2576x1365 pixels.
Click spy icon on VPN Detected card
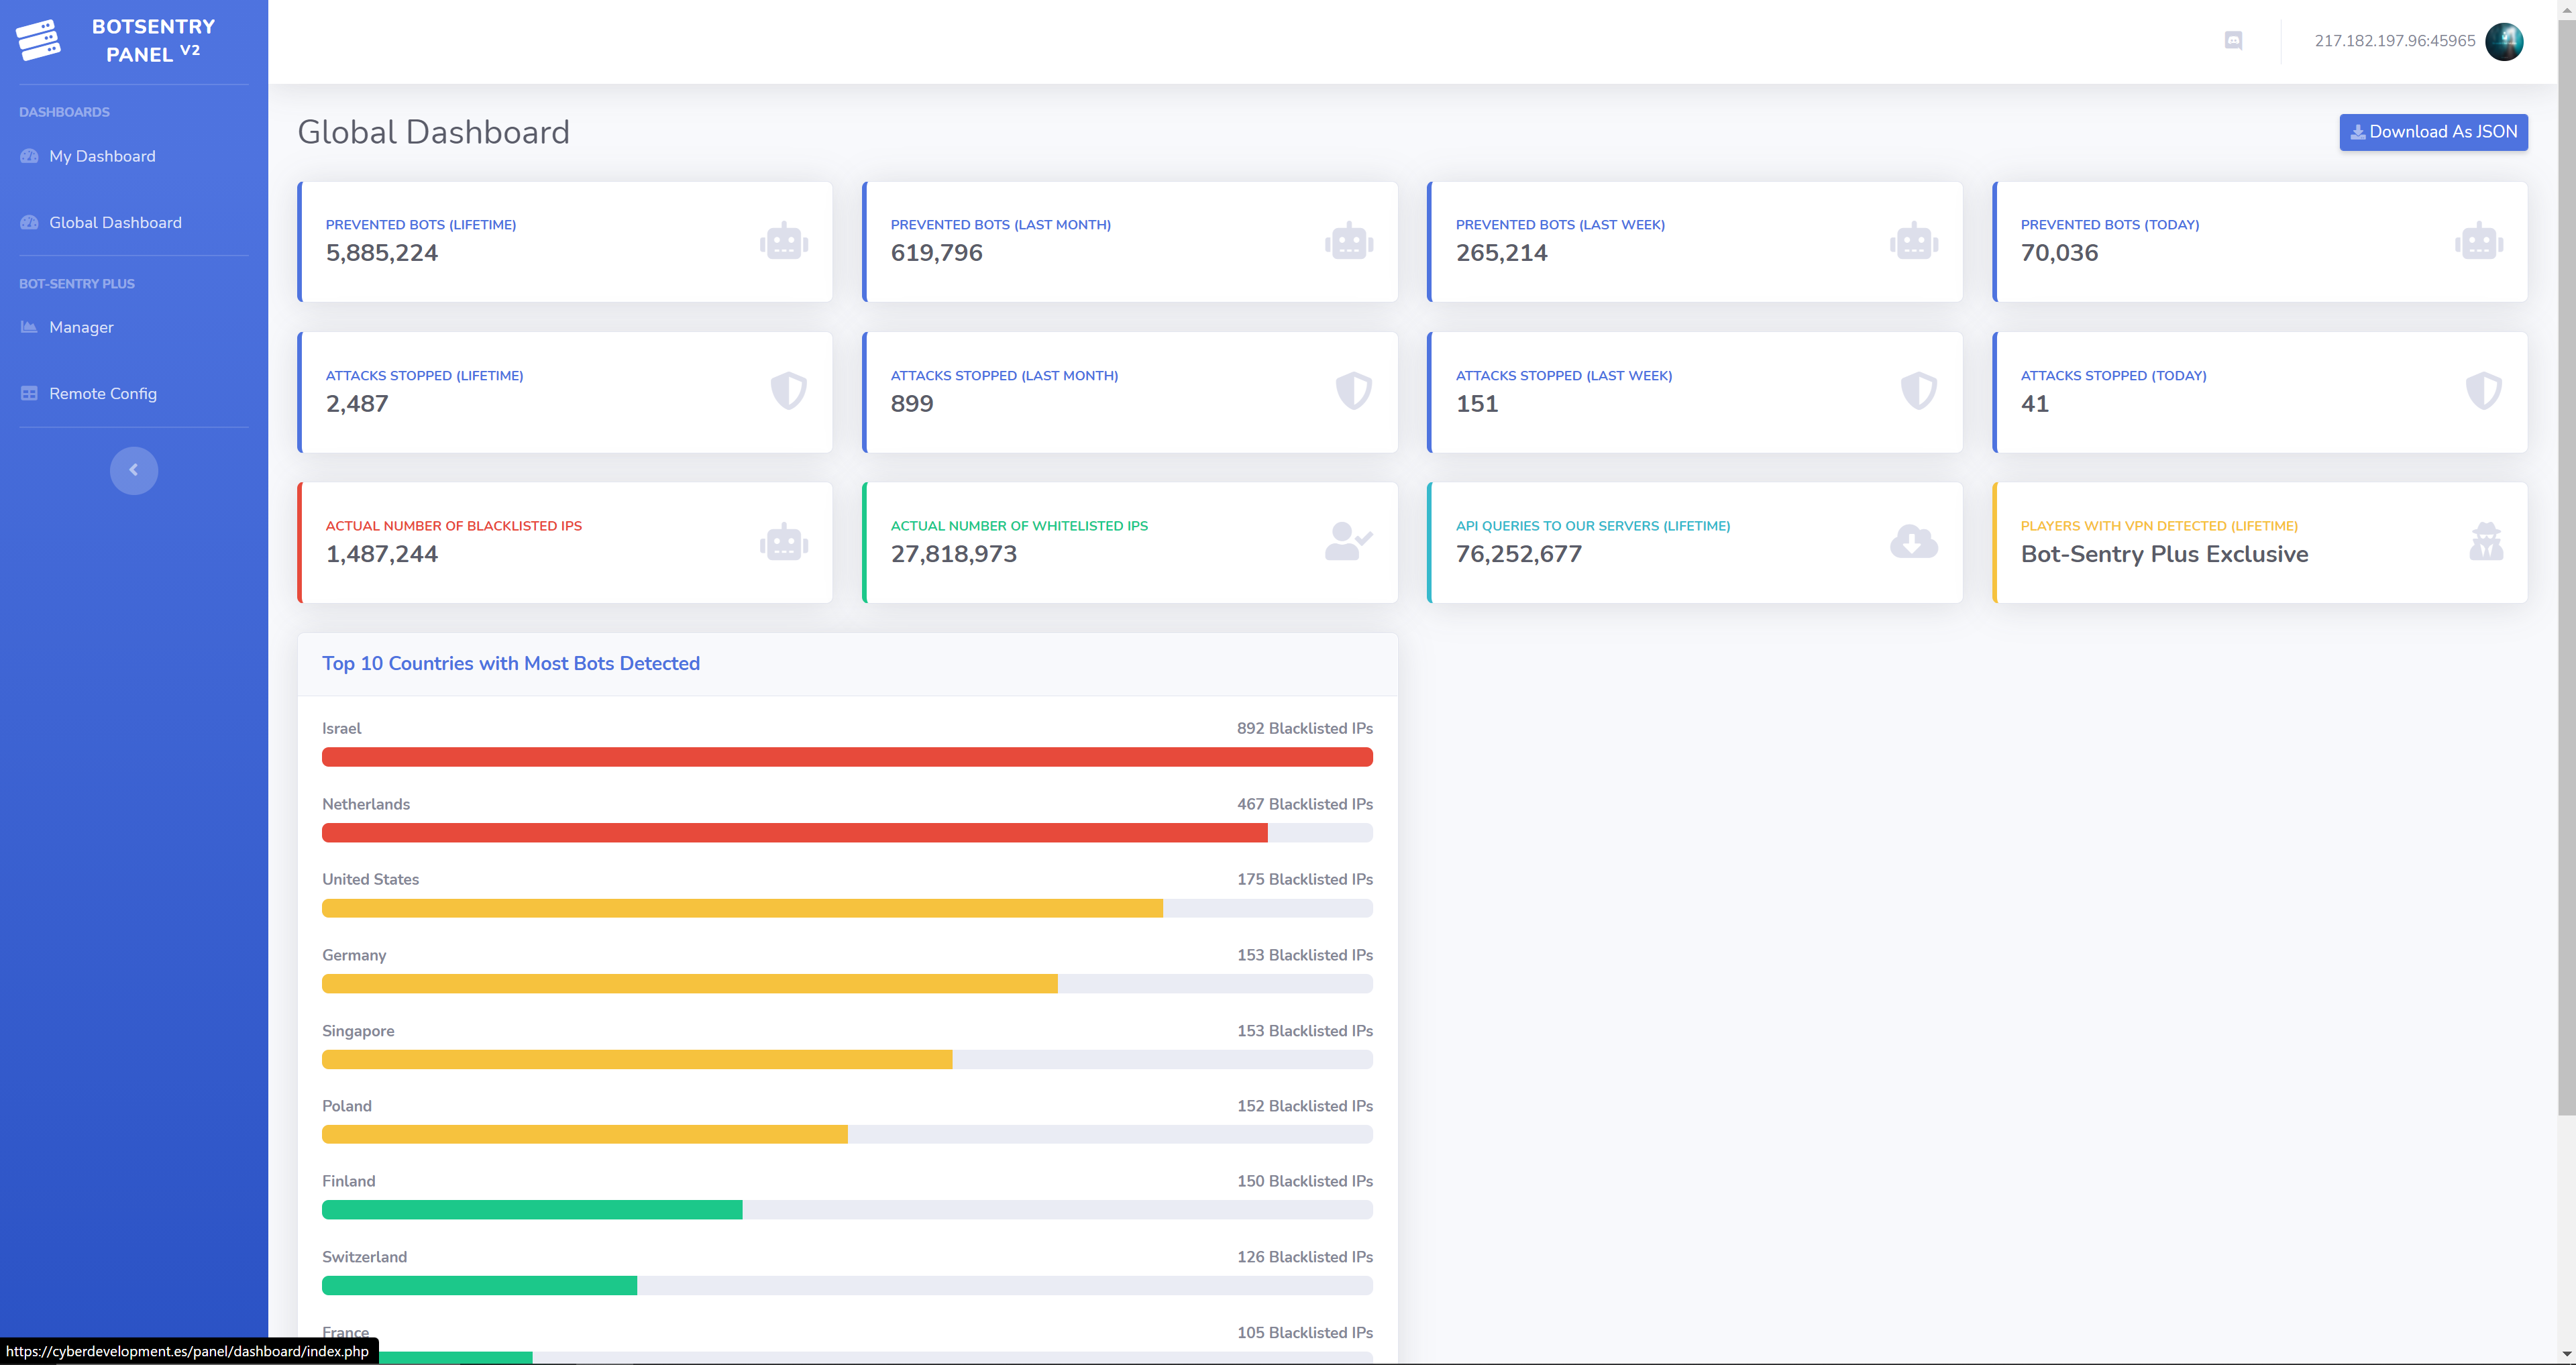tap(2486, 541)
